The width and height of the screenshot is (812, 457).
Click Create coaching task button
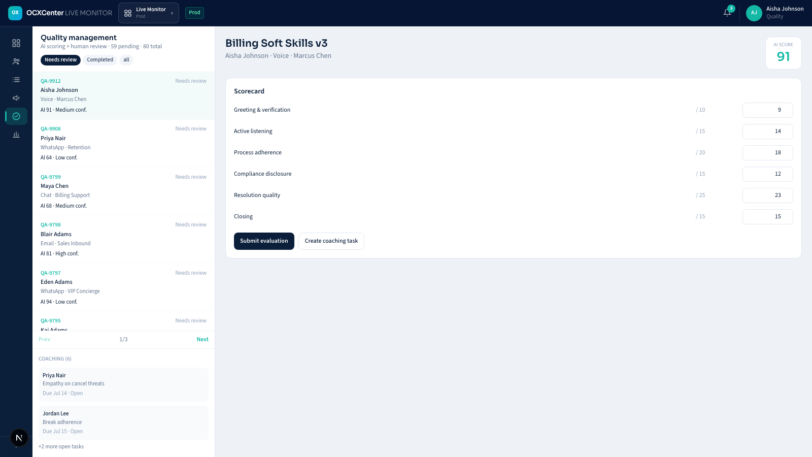click(331, 241)
